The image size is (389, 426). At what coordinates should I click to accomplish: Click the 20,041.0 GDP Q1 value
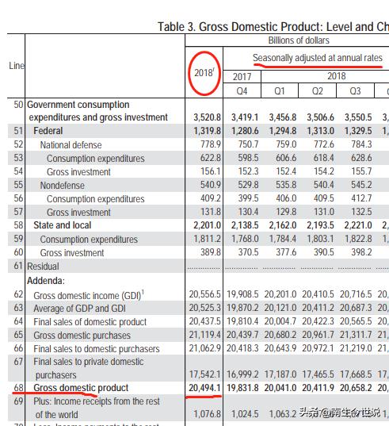pyautogui.click(x=280, y=388)
